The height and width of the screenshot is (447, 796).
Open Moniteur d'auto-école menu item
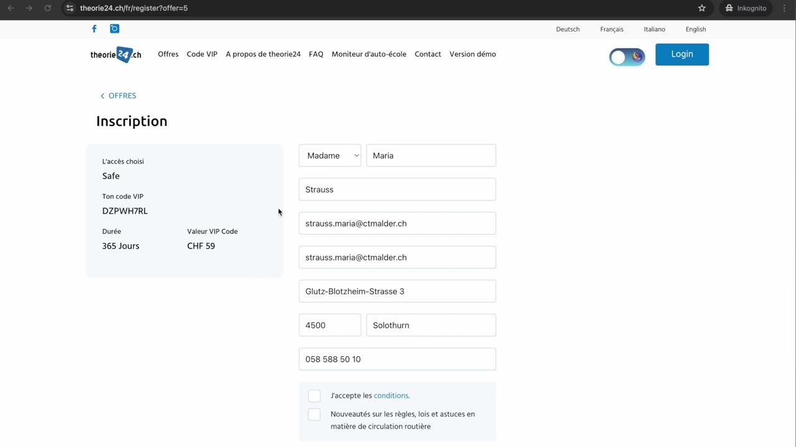coord(369,54)
